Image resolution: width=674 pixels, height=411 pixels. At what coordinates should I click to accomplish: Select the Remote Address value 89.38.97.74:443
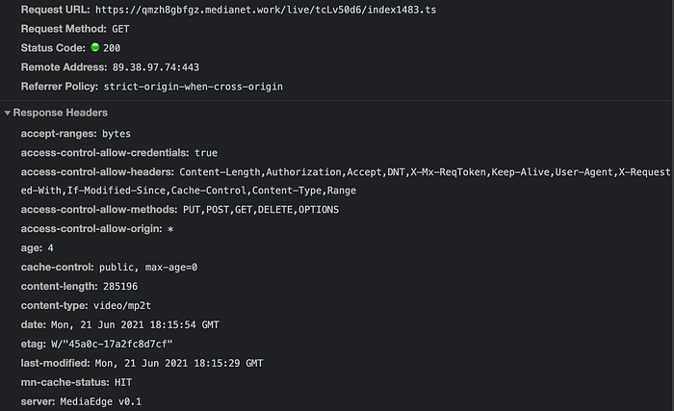tap(156, 67)
